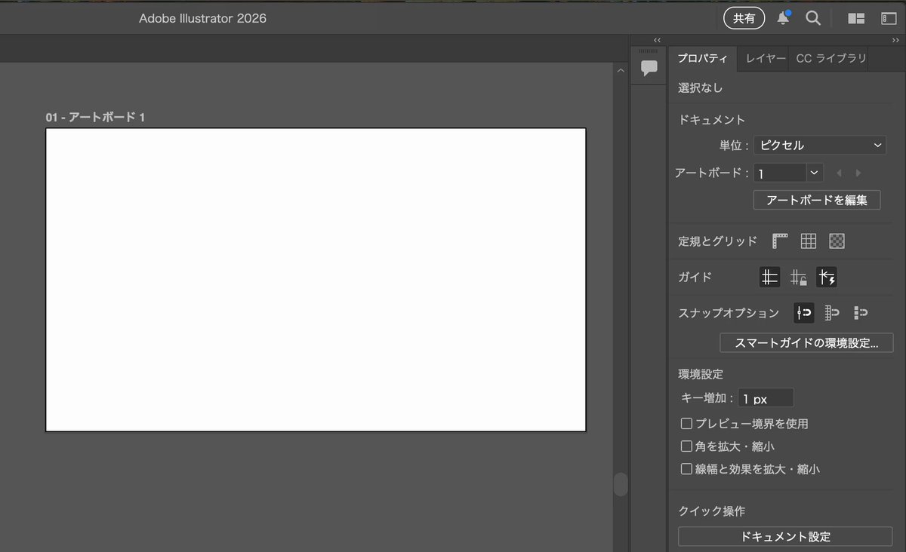Enable the プレビュー境界を使用 checkbox

click(x=686, y=423)
